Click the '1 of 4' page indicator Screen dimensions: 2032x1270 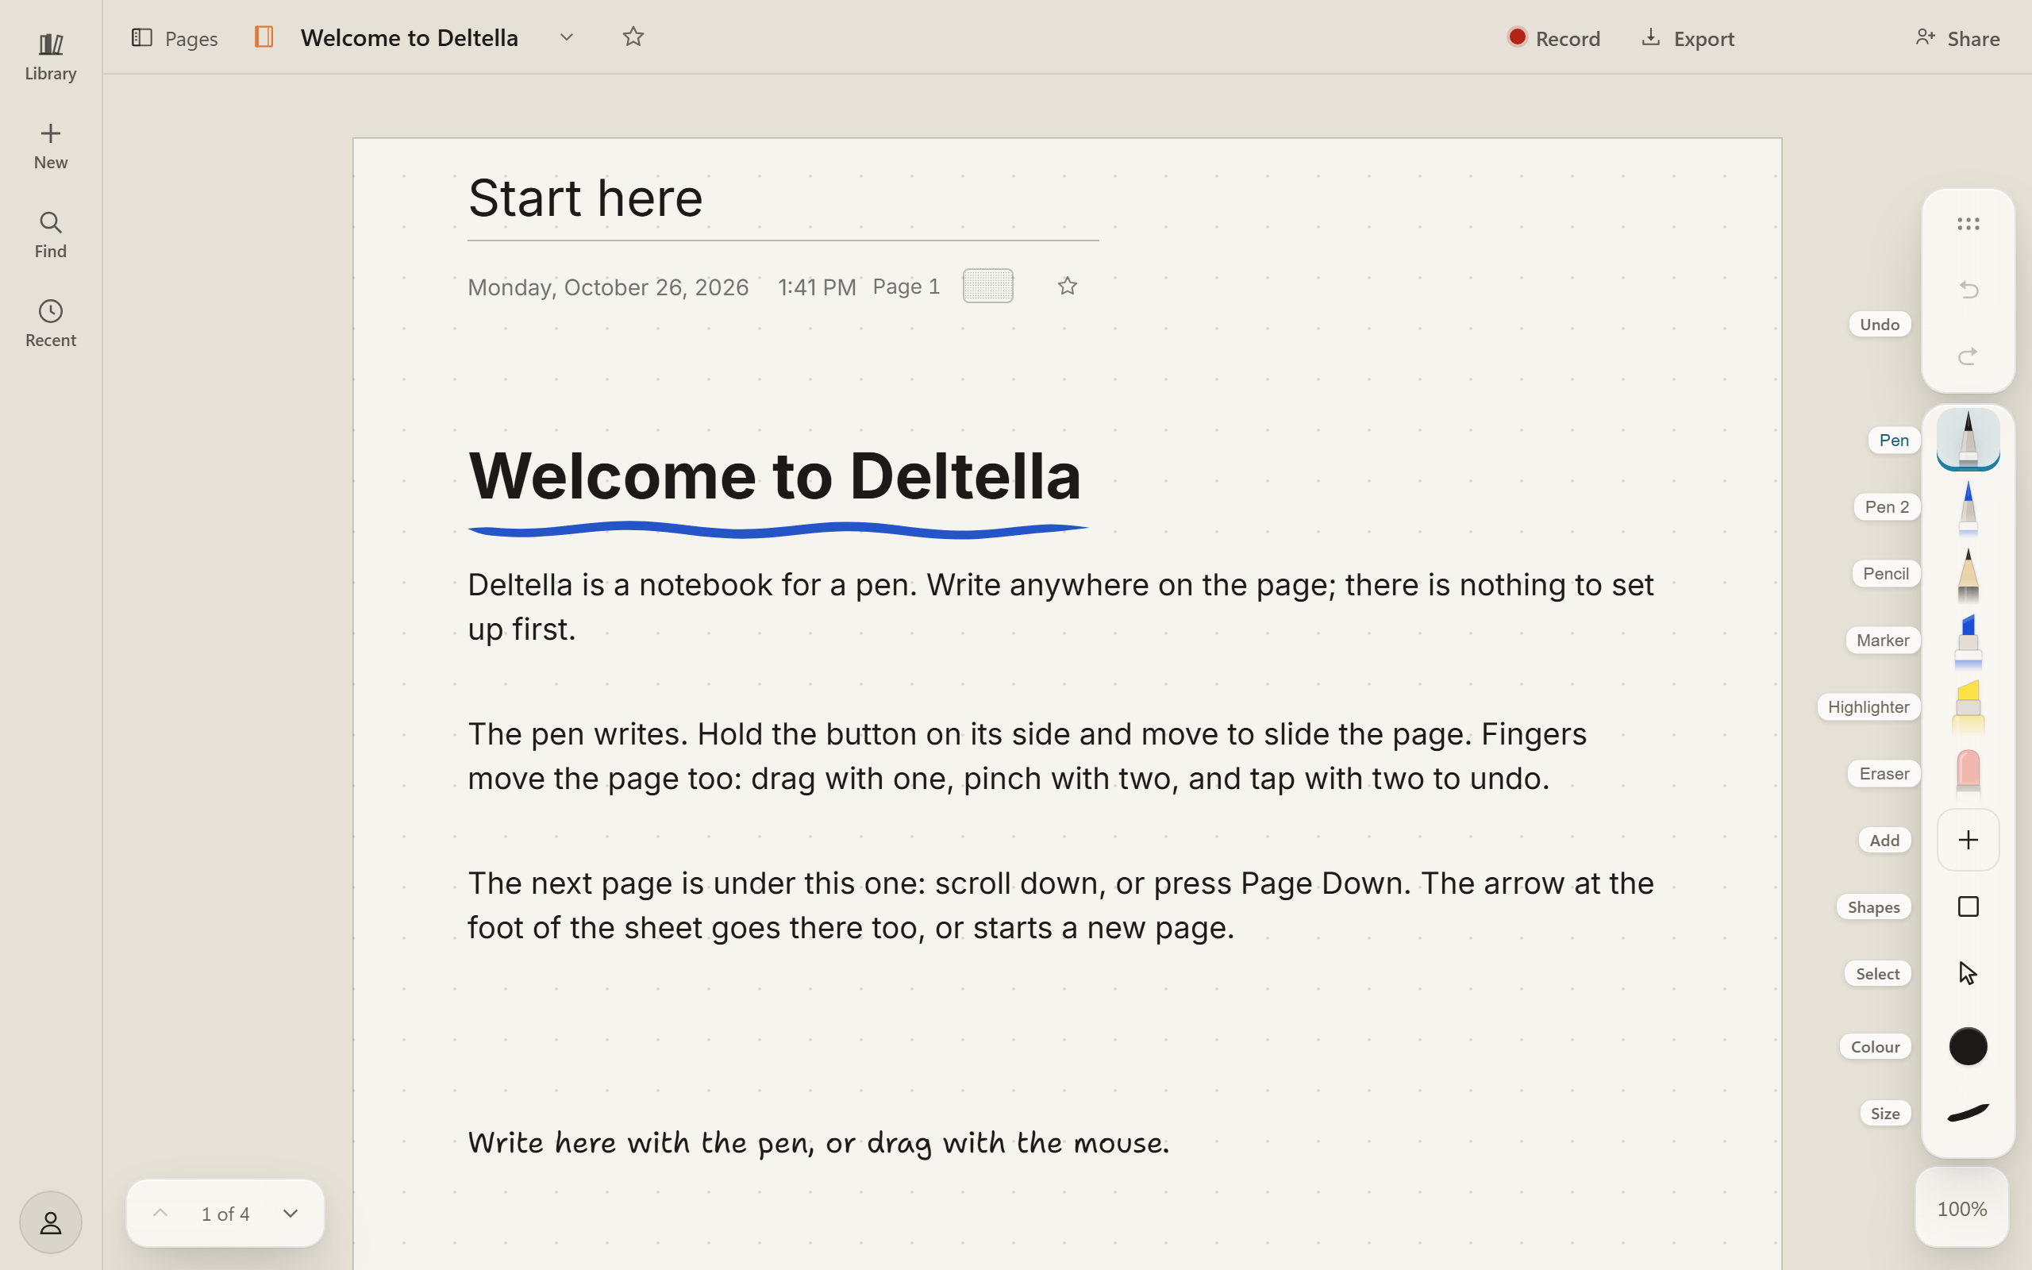click(225, 1214)
